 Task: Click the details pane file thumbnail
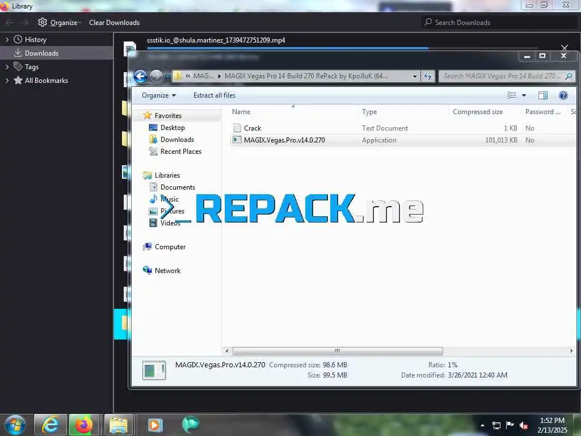154,370
